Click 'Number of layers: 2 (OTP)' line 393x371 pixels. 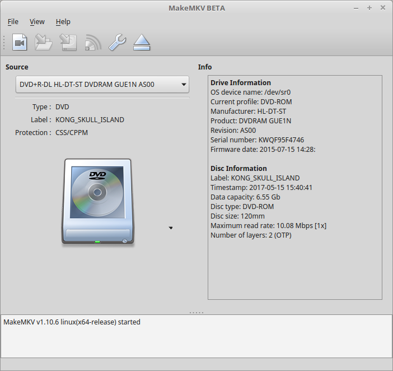coord(251,235)
